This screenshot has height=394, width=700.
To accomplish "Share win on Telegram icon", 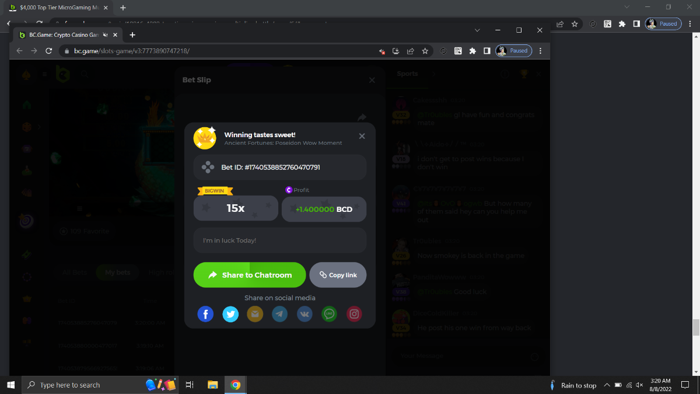I will (280, 315).
